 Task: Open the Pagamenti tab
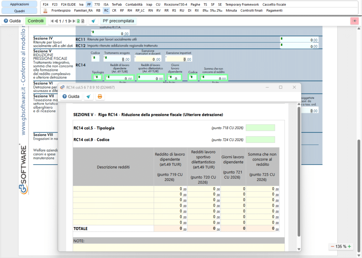point(274,10)
